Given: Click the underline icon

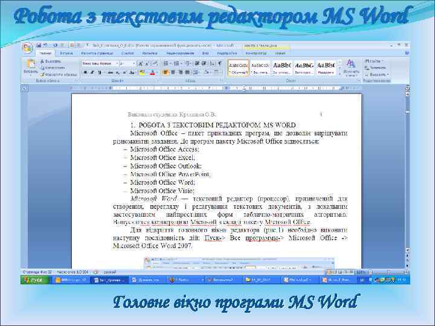Looking at the screenshot, I should (x=100, y=72).
